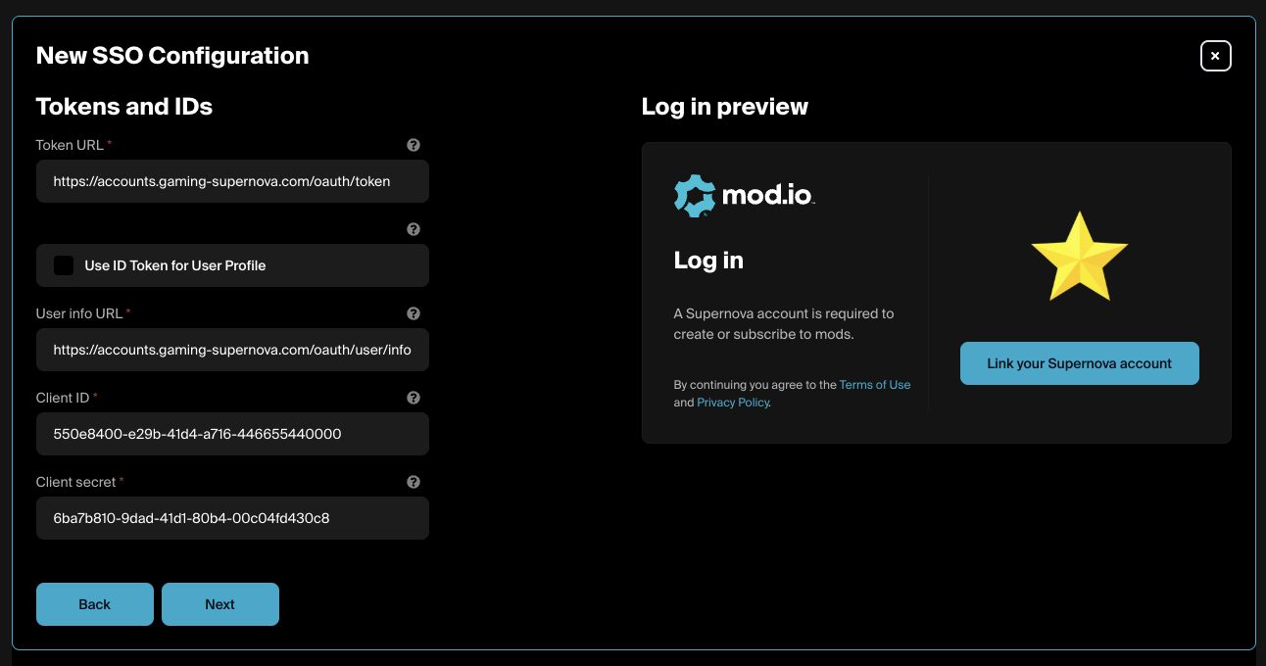Click into the Client secret input field
Viewport: 1266px width, 666px height.
coord(232,518)
